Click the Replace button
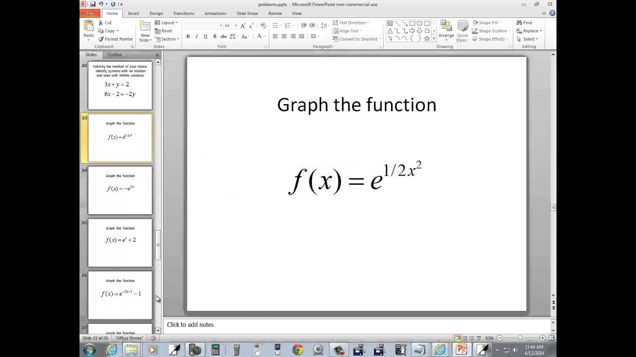The height and width of the screenshot is (357, 636). [x=529, y=31]
